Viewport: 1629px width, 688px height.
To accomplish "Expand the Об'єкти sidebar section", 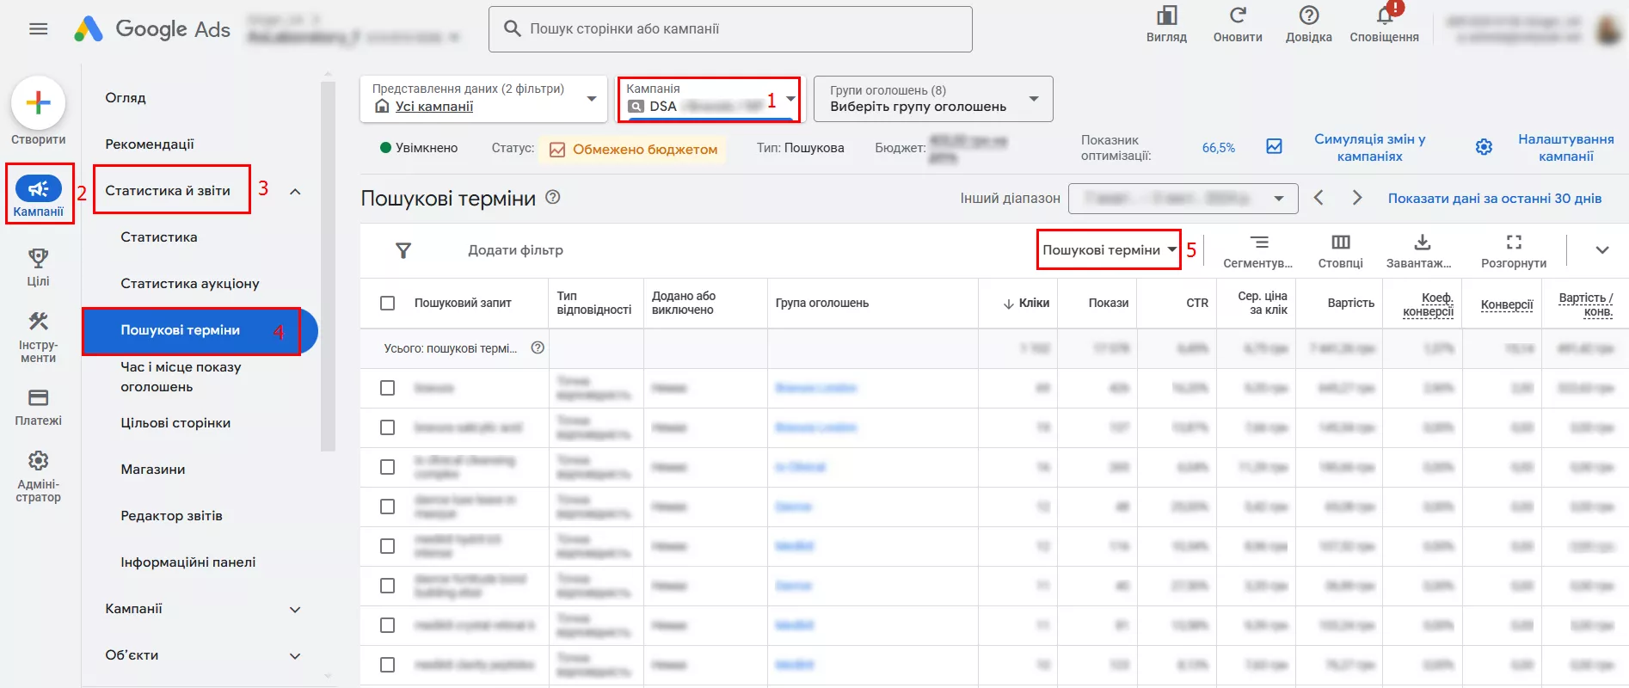I will [x=295, y=655].
